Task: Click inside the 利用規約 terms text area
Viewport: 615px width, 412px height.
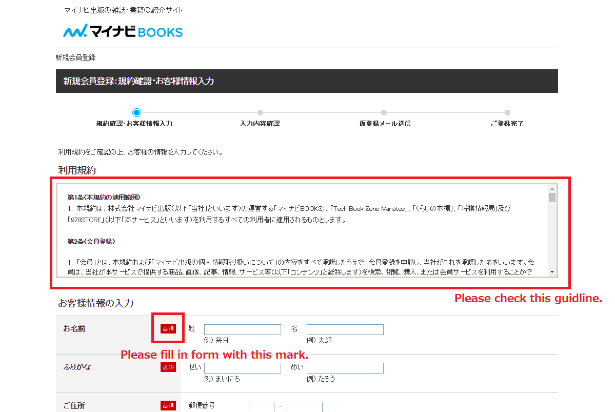Action: (303, 231)
